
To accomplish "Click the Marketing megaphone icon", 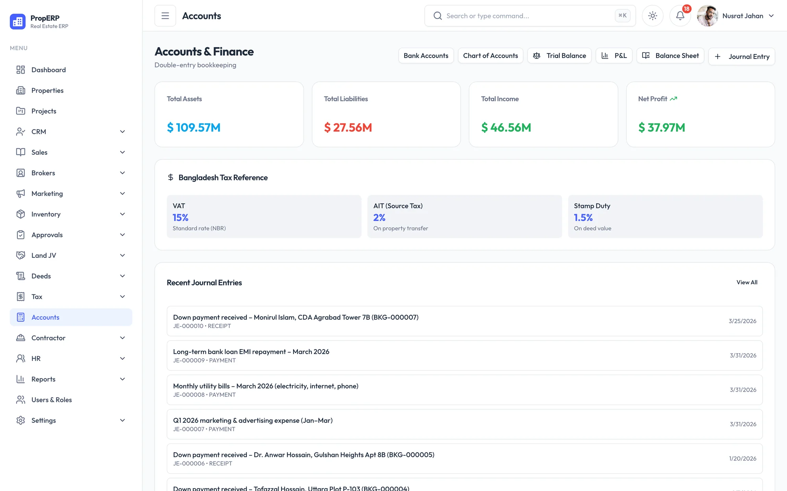I will [20, 194].
